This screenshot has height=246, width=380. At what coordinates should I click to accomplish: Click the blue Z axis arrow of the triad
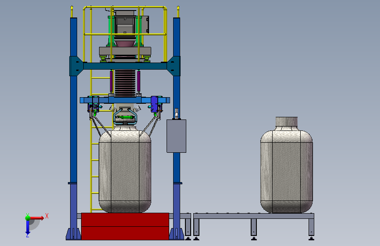pyautogui.click(x=28, y=228)
